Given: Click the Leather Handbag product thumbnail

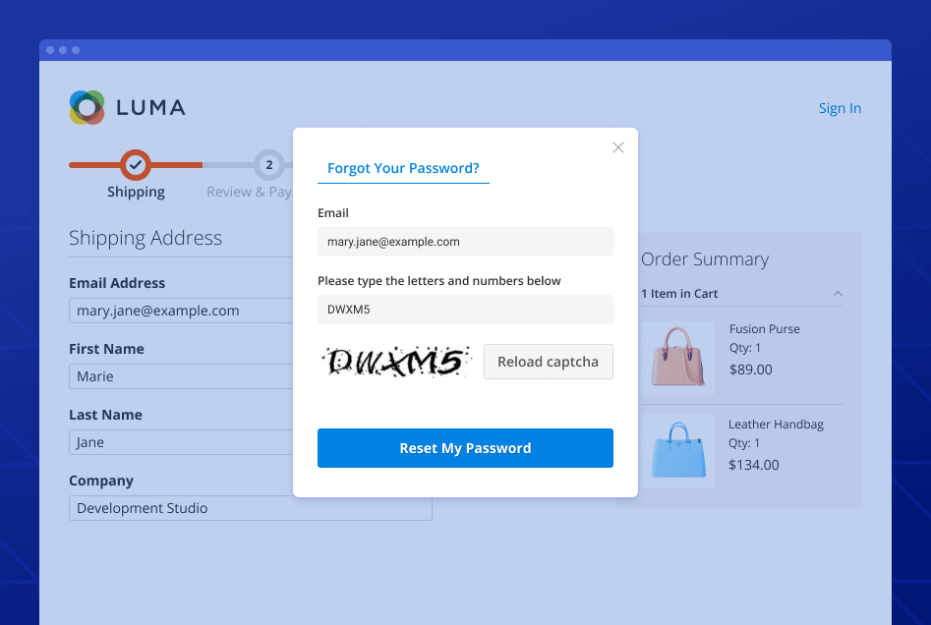Looking at the screenshot, I should coord(677,452).
